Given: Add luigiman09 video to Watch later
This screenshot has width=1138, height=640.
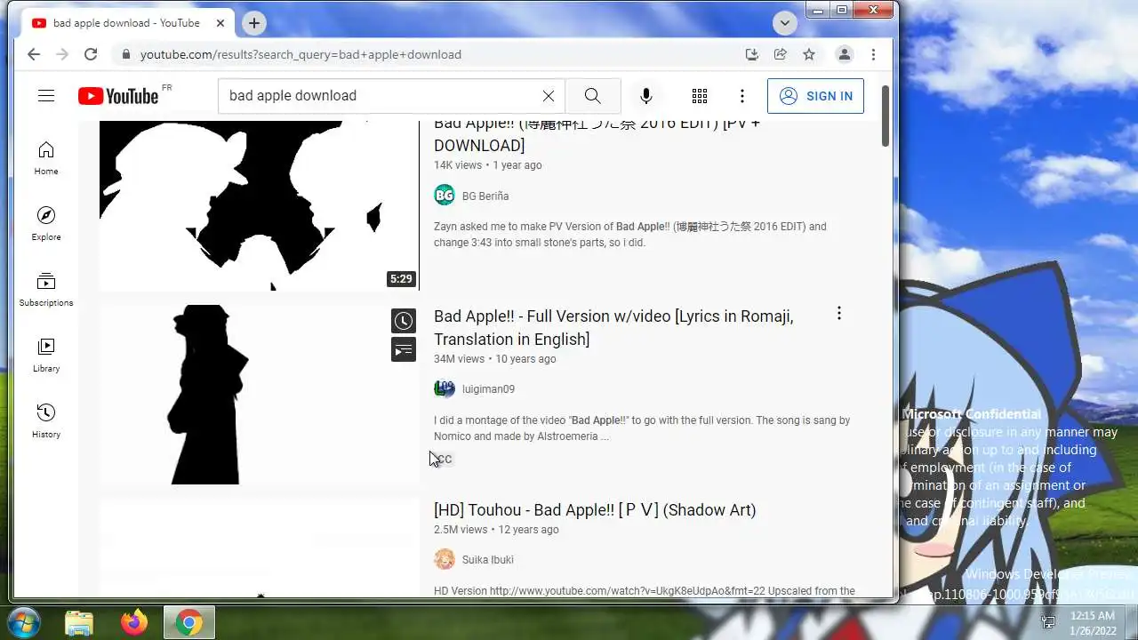Looking at the screenshot, I should 404,321.
